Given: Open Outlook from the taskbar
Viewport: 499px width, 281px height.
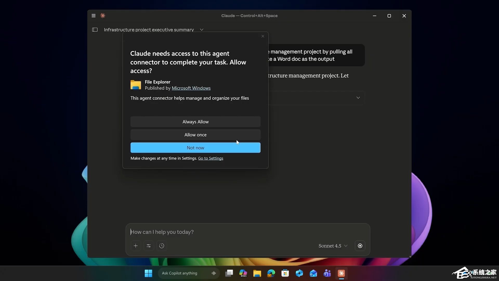Looking at the screenshot, I should (x=313, y=273).
